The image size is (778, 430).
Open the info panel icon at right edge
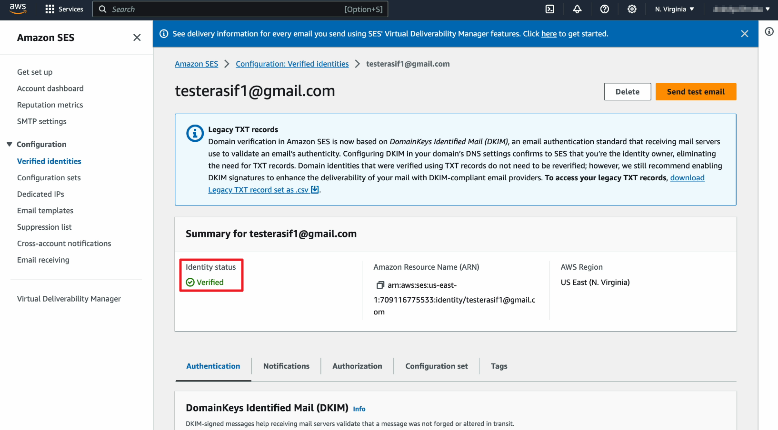click(x=769, y=31)
